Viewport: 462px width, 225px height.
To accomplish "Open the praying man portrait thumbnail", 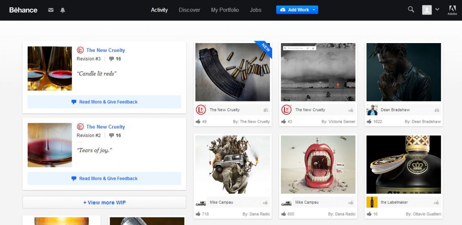I will tap(403, 72).
